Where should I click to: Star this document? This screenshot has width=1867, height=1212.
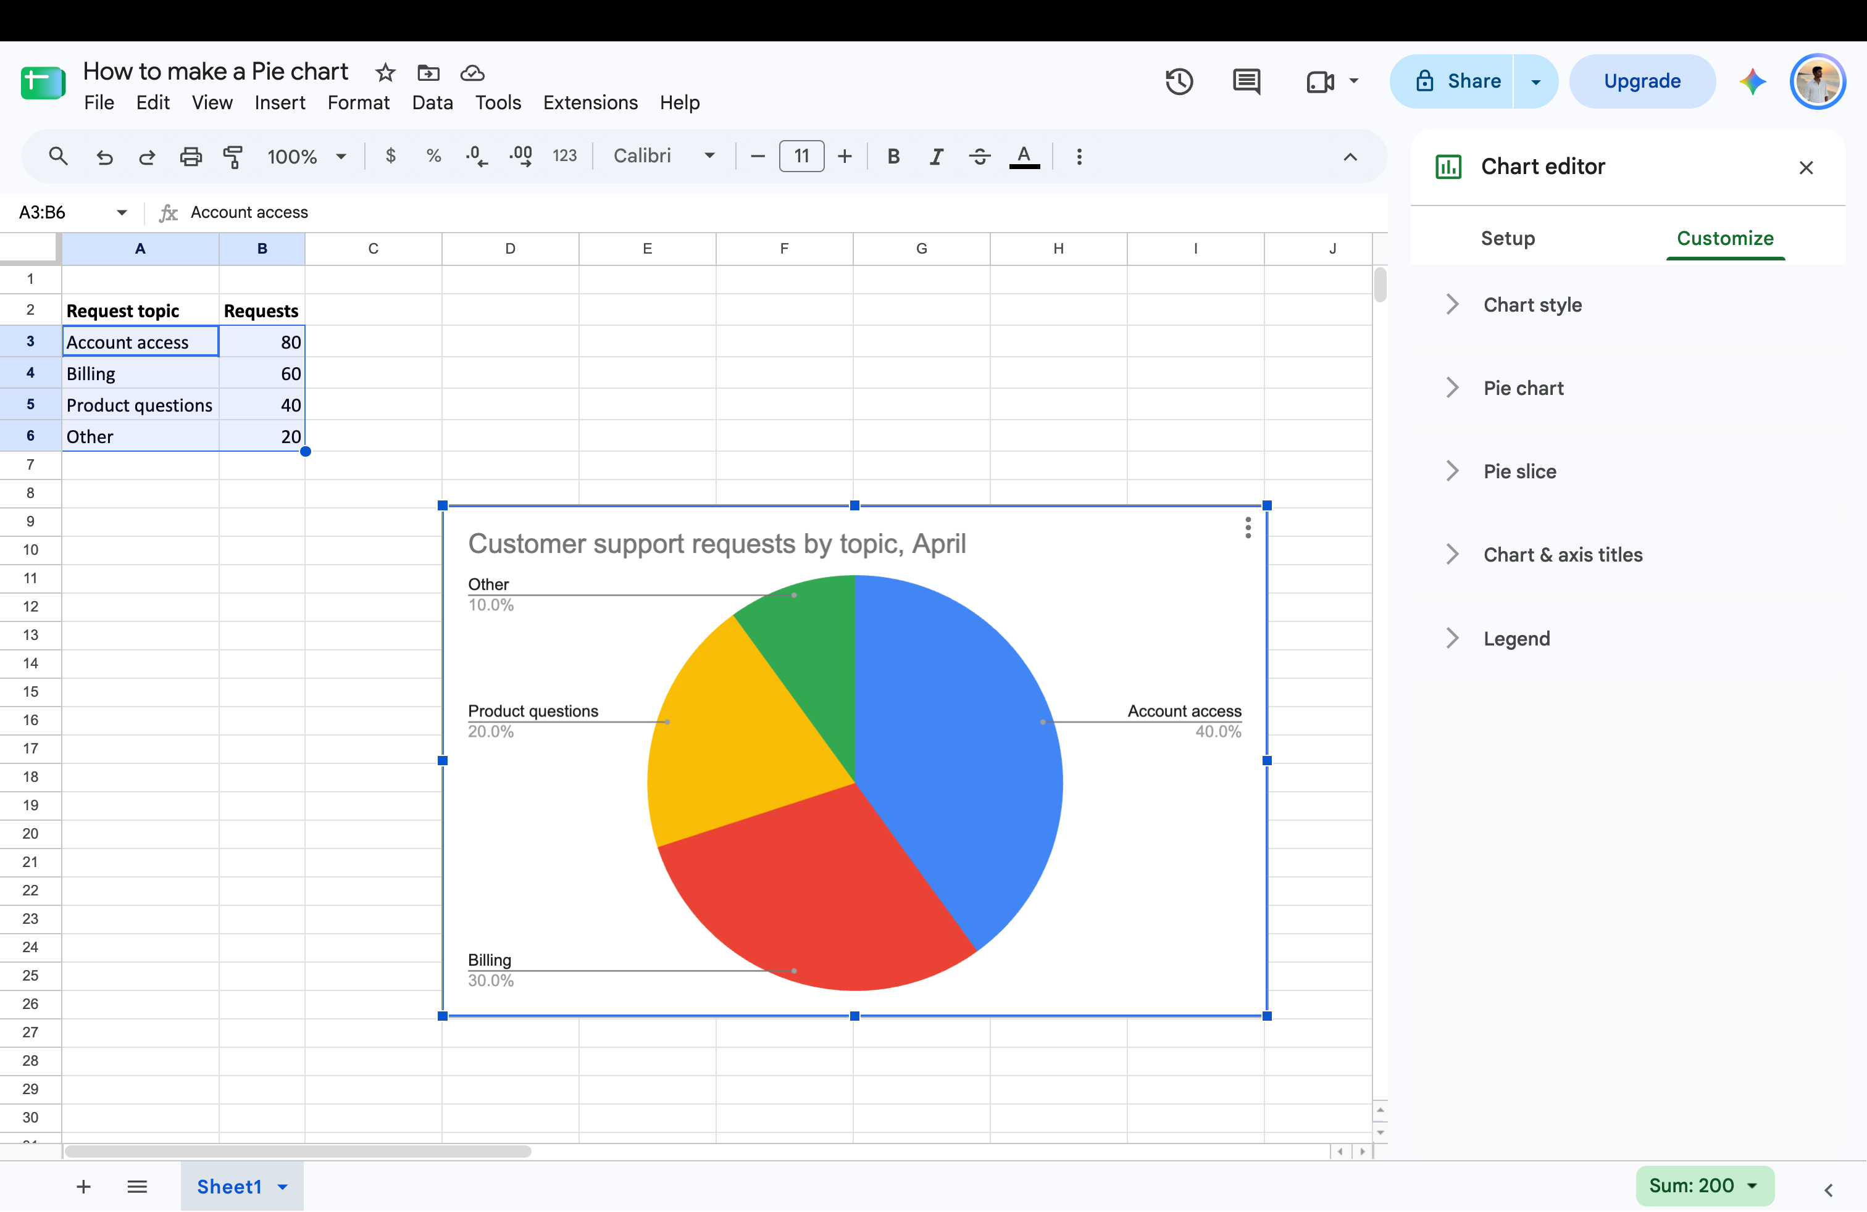(385, 73)
